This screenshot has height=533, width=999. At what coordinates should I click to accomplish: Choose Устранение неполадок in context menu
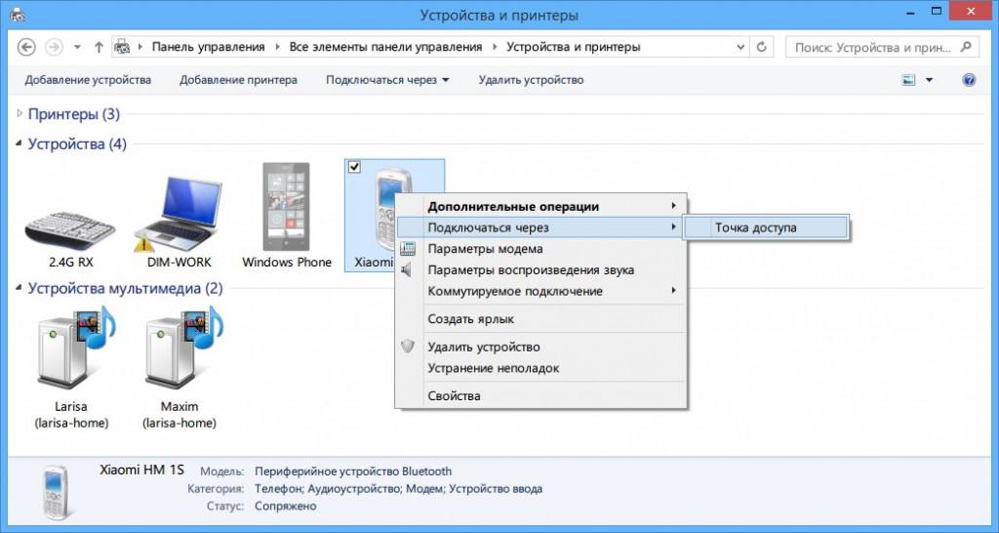tap(540, 368)
